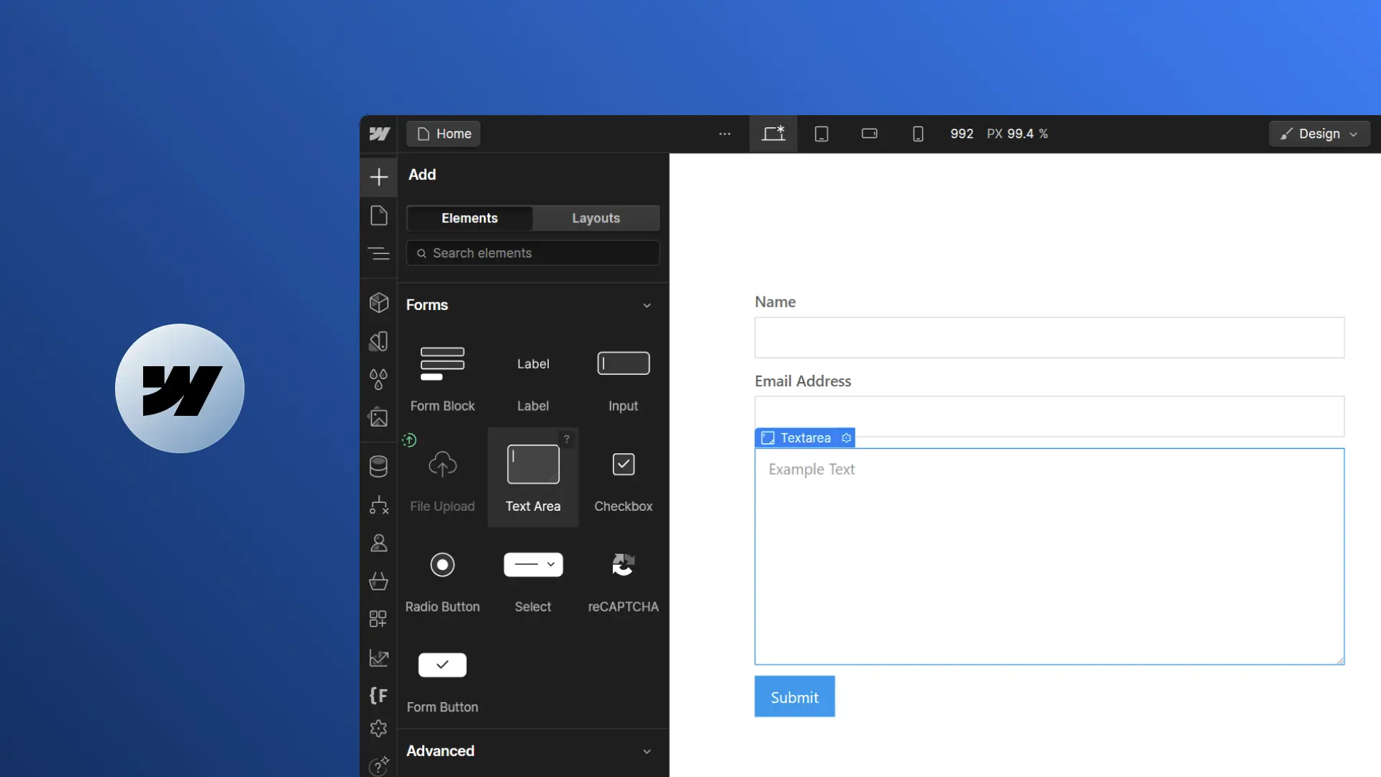1381x777 pixels.
Task: Open the Help wand icon
Action: click(x=379, y=765)
